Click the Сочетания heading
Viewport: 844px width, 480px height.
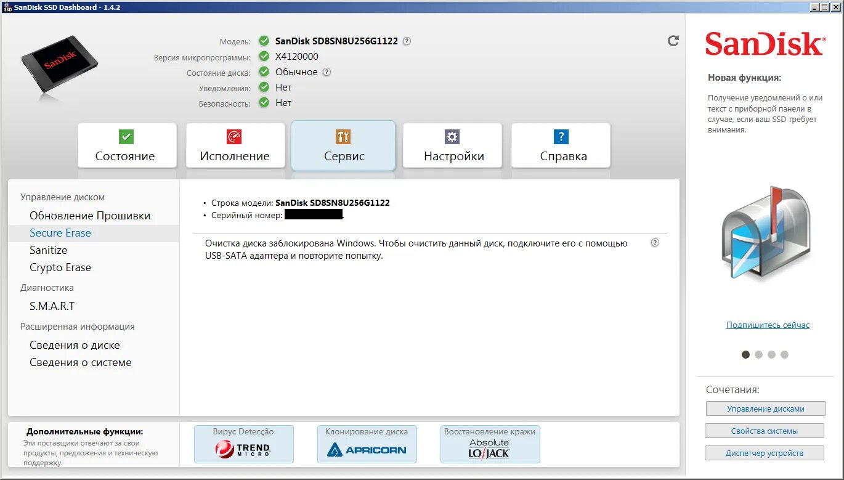tap(732, 389)
